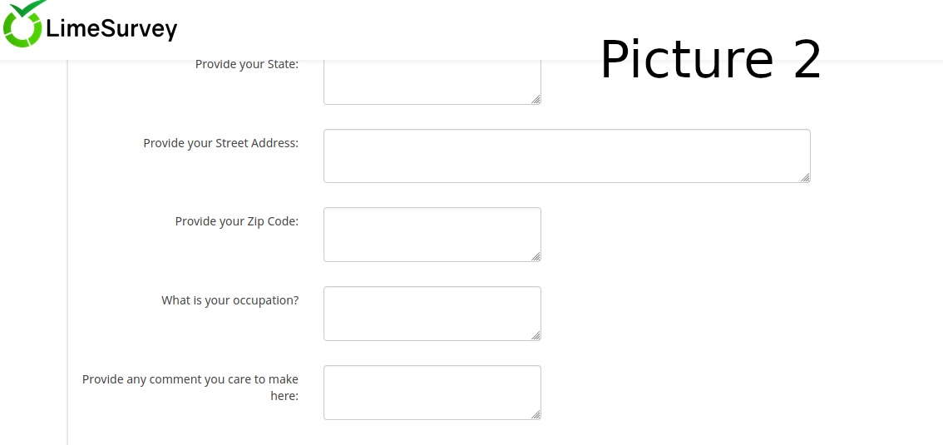This screenshot has width=943, height=445.
Task: Click the occupation box resize grip
Action: tap(536, 335)
